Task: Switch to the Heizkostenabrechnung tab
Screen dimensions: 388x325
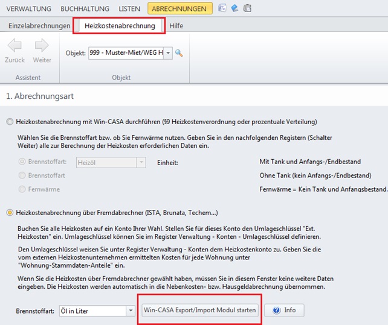Action: click(120, 26)
